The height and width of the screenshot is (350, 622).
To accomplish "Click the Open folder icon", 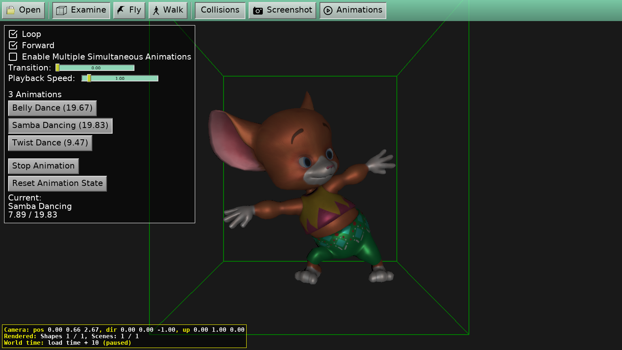I will click(11, 10).
